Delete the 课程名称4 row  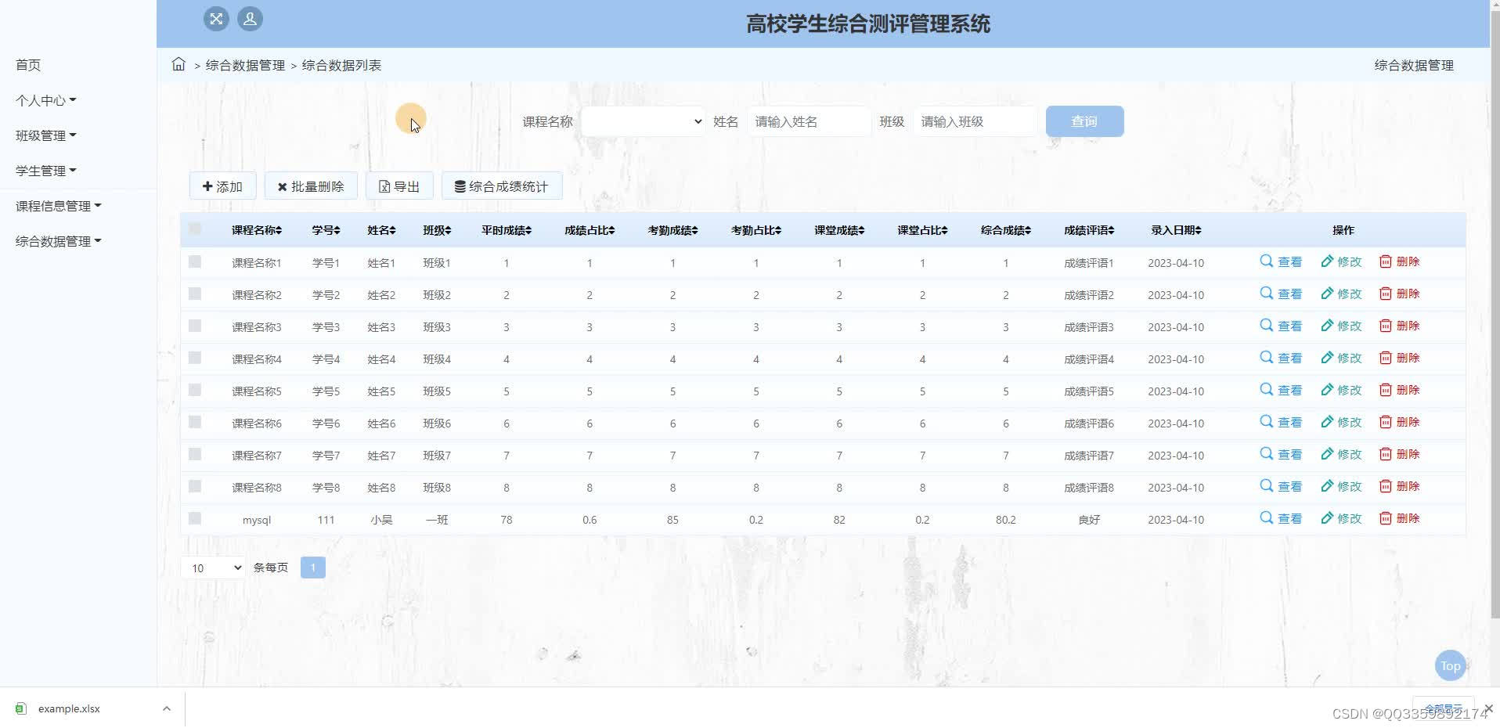coord(1399,358)
